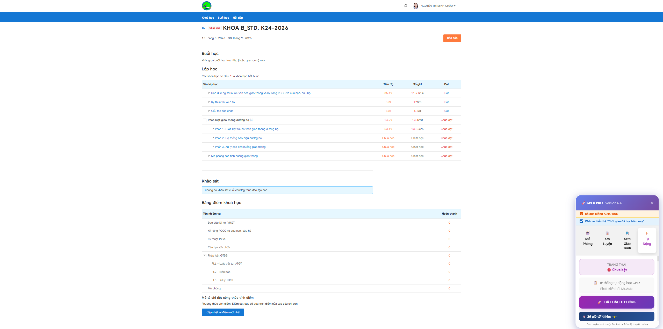Click the 11.91/14 hours cell
Viewport: 663px width, 329px height.
tap(417, 93)
